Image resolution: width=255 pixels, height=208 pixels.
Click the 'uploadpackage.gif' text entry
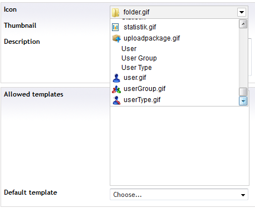point(152,38)
